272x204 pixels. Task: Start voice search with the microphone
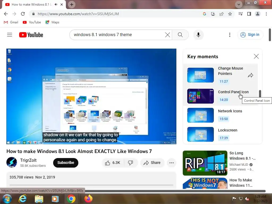pos(198,35)
